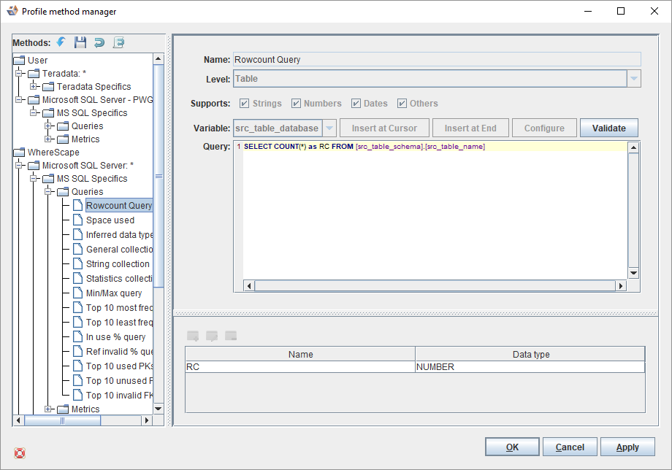
Task: Expand the WhereScape Metrics folder at bottom
Action: coord(48,409)
